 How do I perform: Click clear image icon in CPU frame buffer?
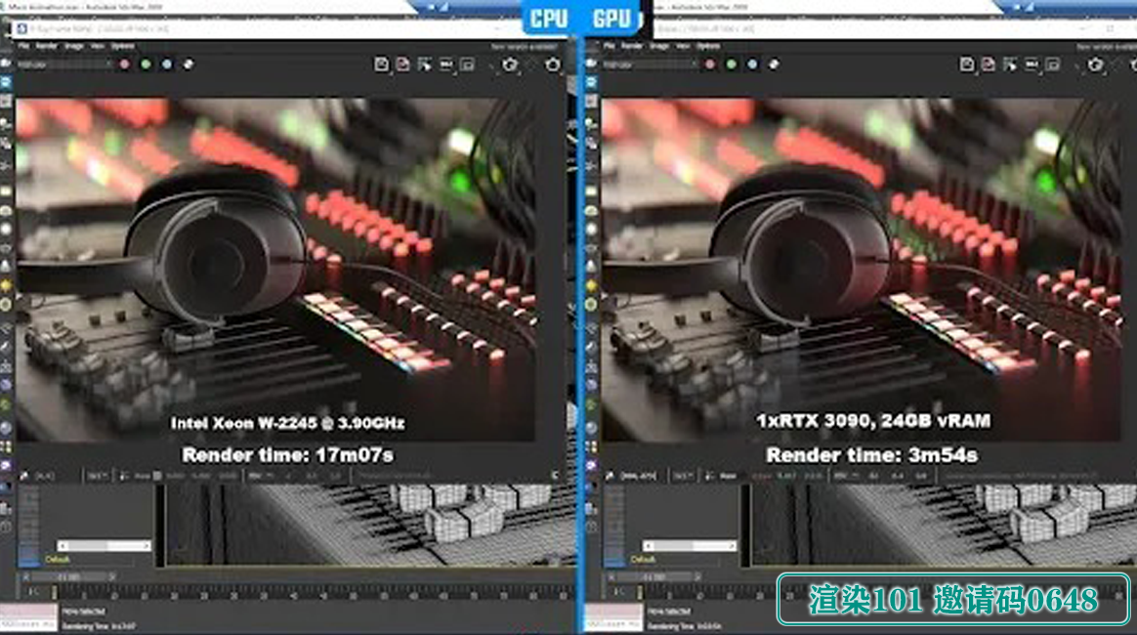(402, 64)
